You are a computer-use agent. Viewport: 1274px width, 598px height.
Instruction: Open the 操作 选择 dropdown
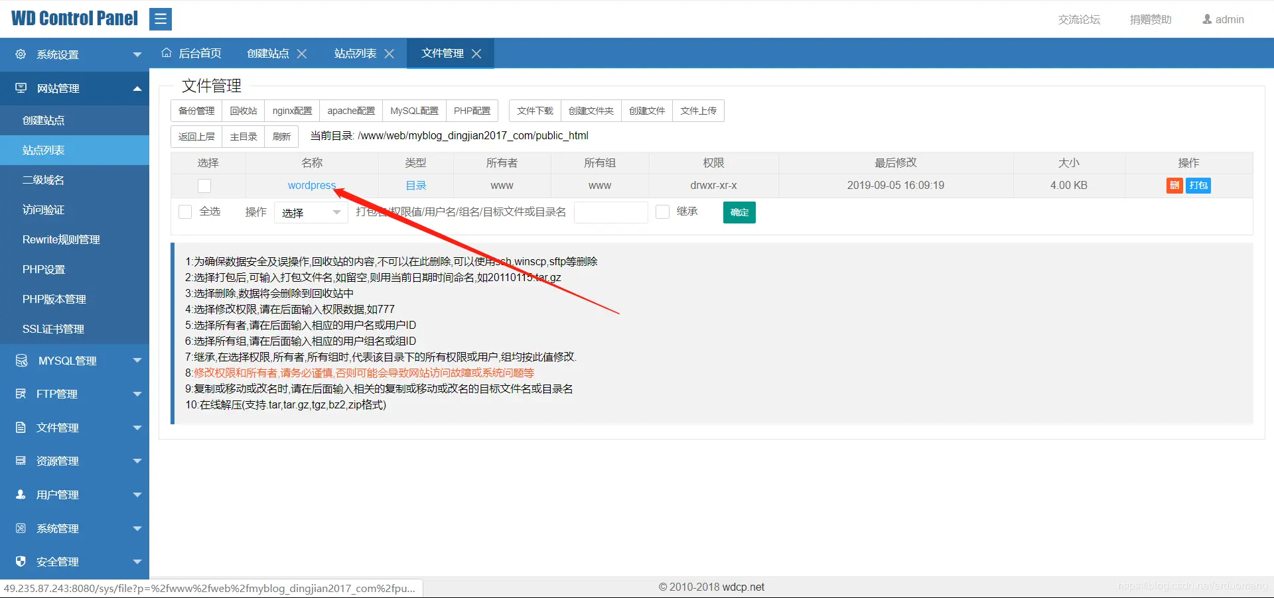(x=311, y=213)
